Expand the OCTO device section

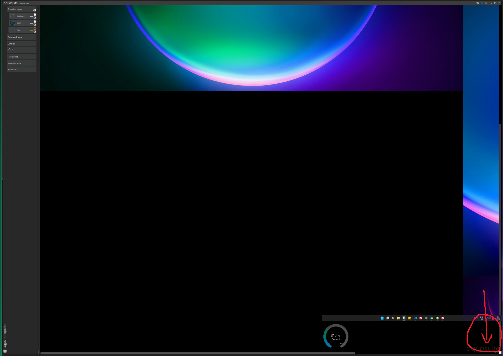pos(22,50)
